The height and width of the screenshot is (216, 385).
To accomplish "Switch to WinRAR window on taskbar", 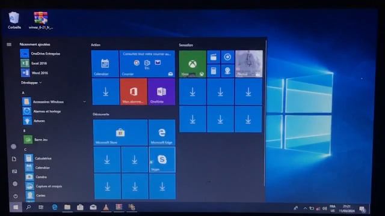I will [119, 208].
